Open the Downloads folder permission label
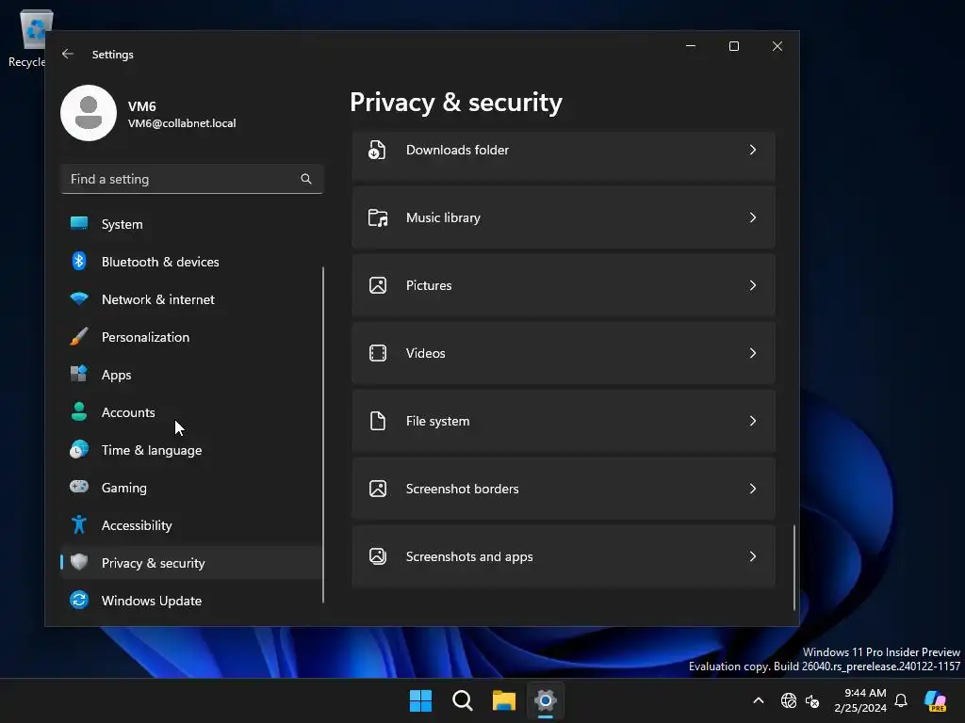The image size is (965, 723). 457,150
